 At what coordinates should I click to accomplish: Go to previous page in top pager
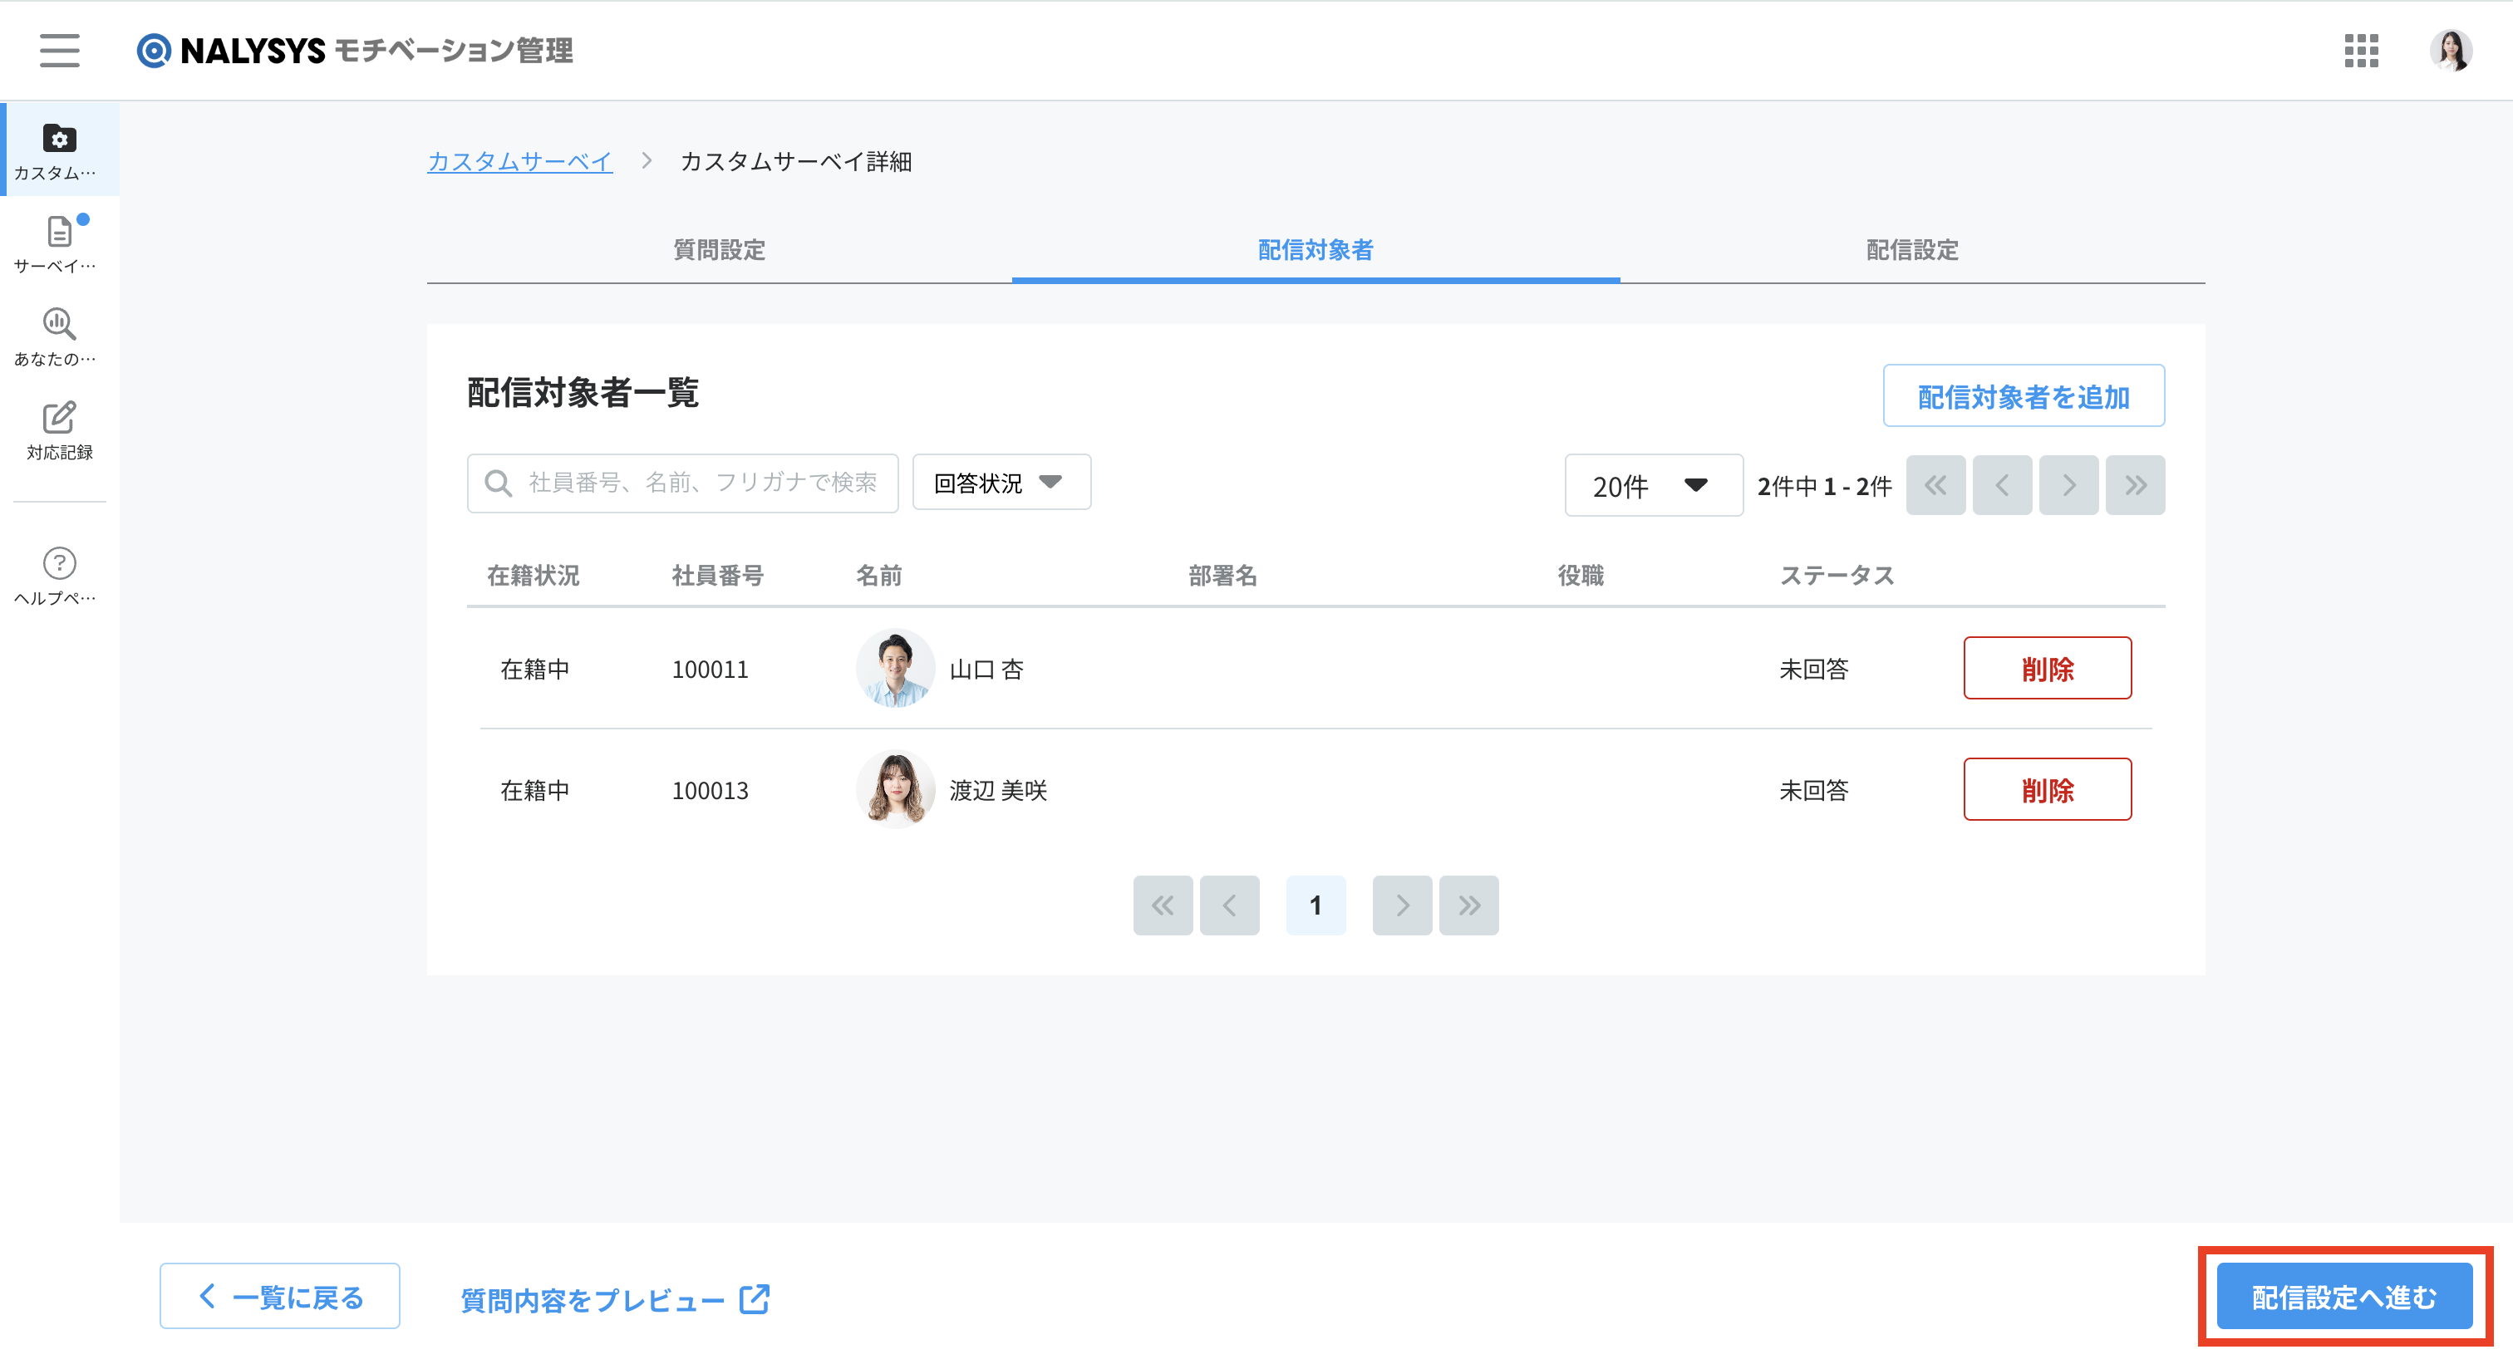tap(2002, 484)
